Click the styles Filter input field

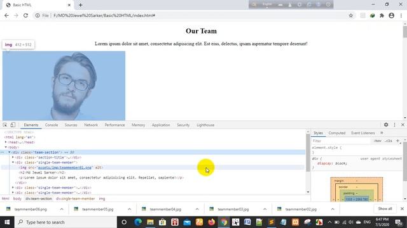coord(341,141)
